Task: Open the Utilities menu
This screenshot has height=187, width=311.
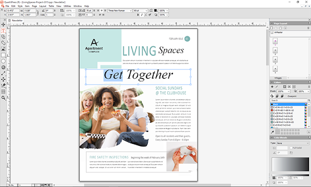Action: pyautogui.click(x=67, y=6)
